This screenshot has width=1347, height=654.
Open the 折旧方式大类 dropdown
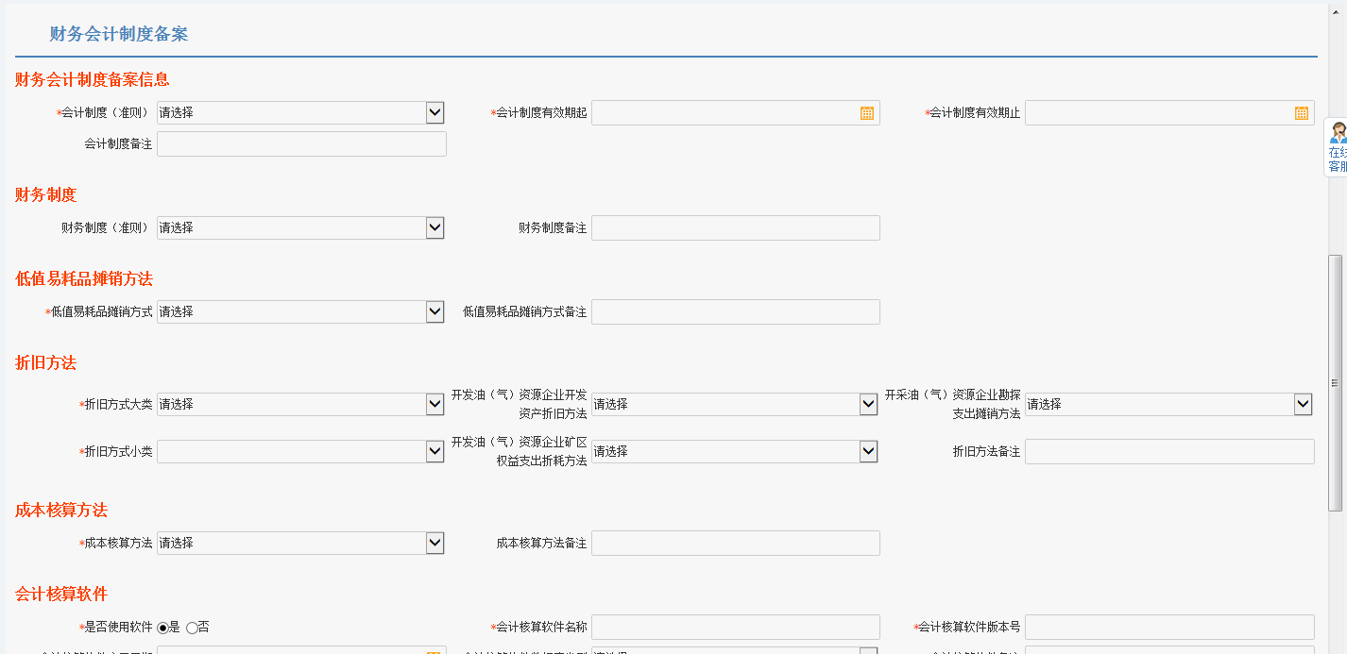tap(434, 404)
